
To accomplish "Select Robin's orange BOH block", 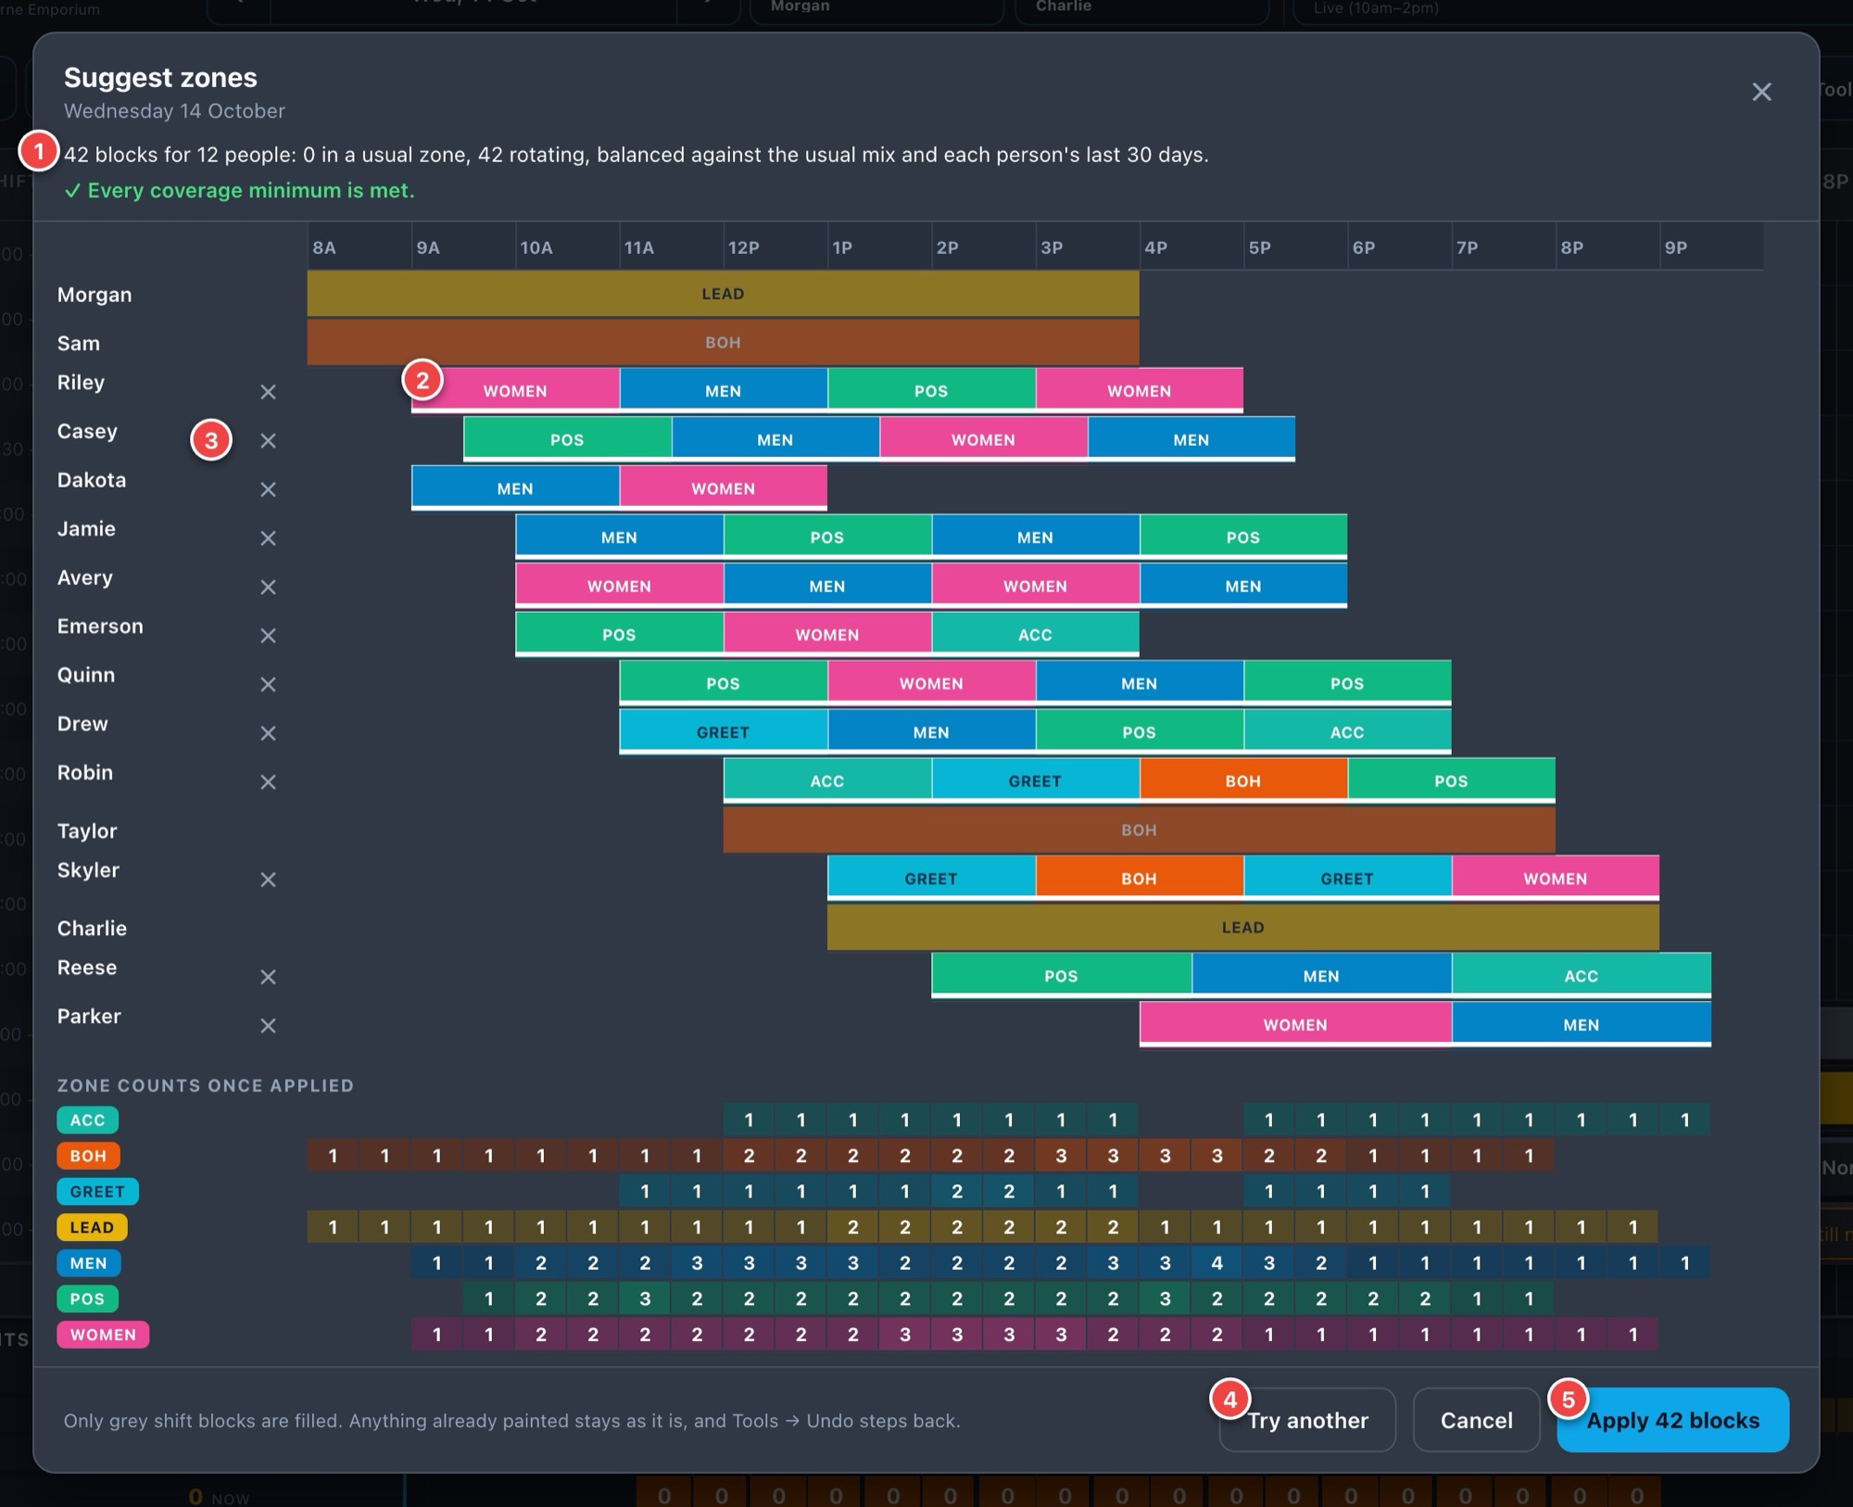I will click(x=1243, y=780).
